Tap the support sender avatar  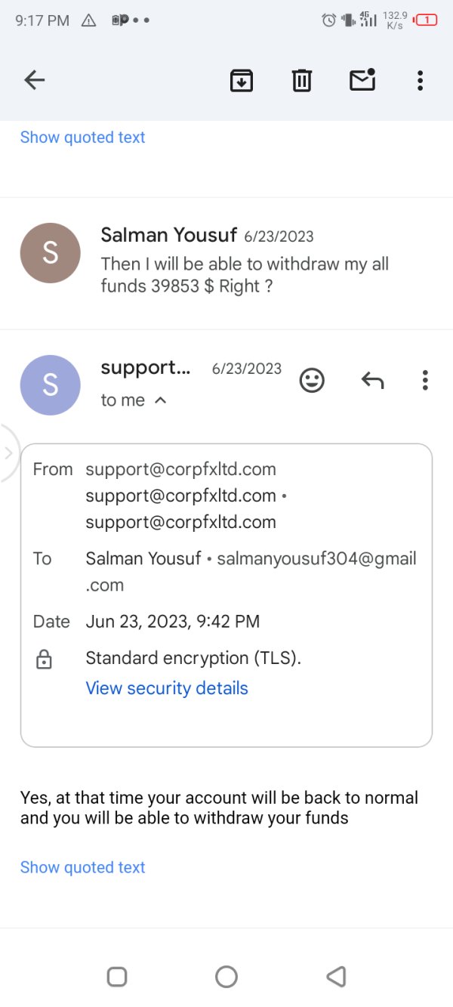50,385
